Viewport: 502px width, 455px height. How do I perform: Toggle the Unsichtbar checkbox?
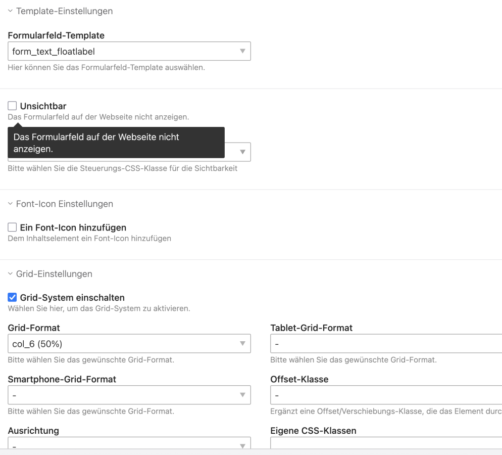pyautogui.click(x=13, y=106)
